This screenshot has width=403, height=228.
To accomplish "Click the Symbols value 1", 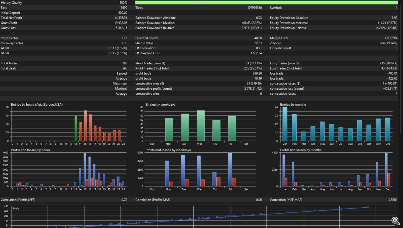I will 396,8.
